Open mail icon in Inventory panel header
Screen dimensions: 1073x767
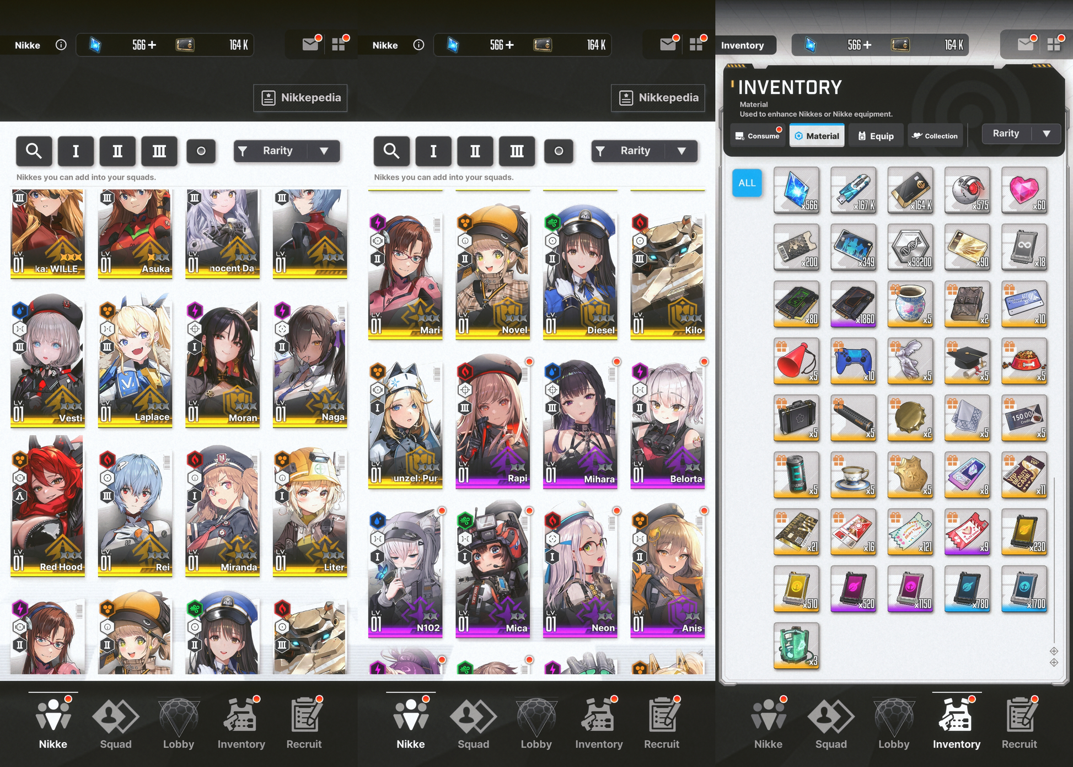pyautogui.click(x=1026, y=44)
